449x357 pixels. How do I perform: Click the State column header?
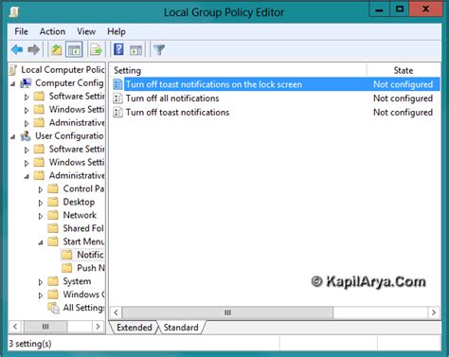tap(404, 70)
